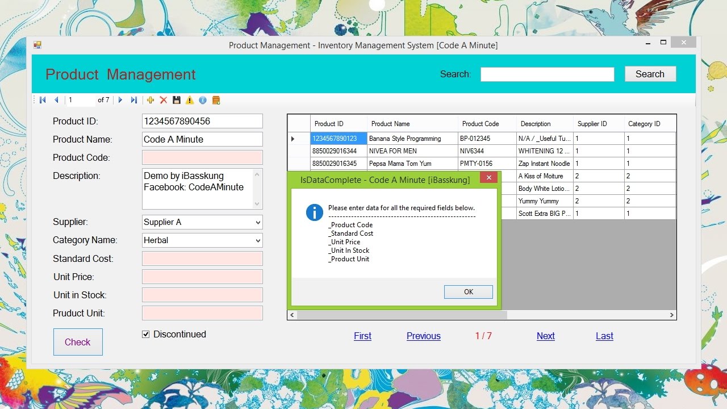Viewport: 727px width, 409px height.
Task: Jump to last record using navigator icon
Action: pyautogui.click(x=134, y=100)
